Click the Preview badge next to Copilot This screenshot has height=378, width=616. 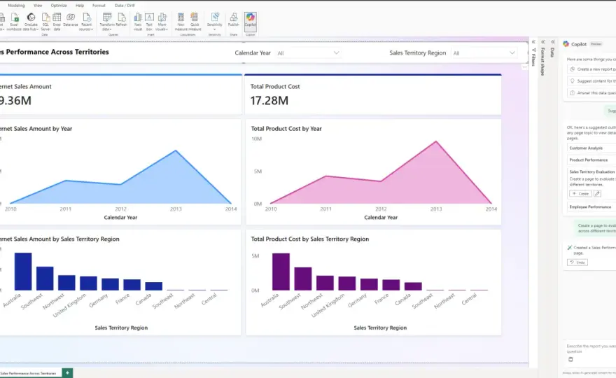[x=596, y=44]
